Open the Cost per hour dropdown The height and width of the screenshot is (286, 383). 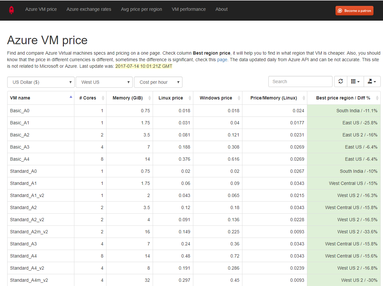tap(158, 82)
